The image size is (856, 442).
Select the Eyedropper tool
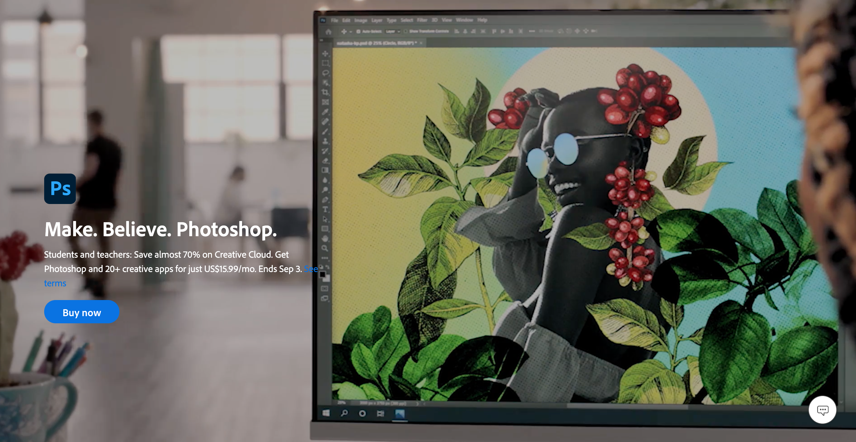point(325,112)
